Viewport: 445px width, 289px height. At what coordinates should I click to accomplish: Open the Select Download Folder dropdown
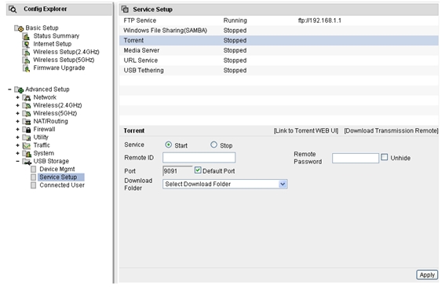click(x=225, y=184)
